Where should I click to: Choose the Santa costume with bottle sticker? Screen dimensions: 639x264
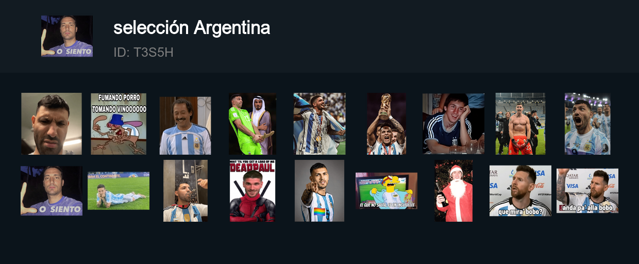[x=453, y=191]
